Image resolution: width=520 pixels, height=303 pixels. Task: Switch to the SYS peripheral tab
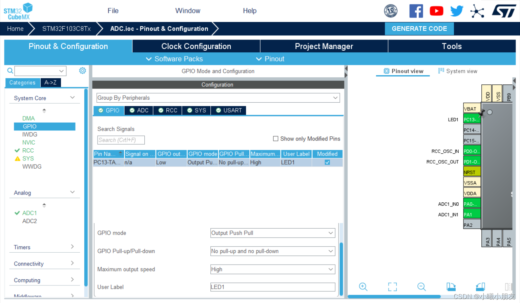point(196,110)
